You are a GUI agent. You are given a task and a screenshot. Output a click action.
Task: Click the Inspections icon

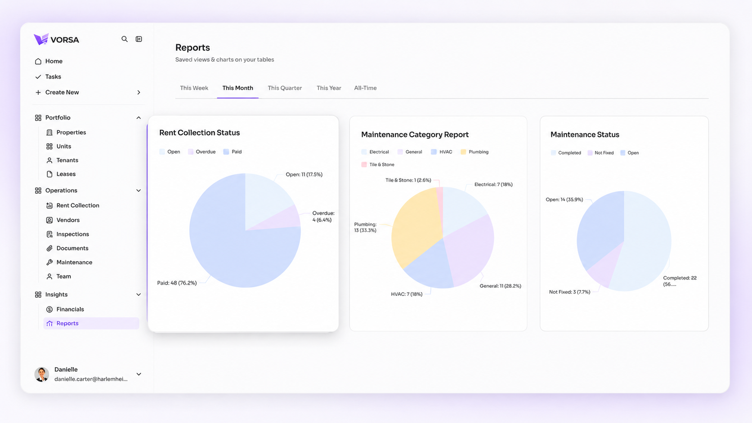point(49,234)
